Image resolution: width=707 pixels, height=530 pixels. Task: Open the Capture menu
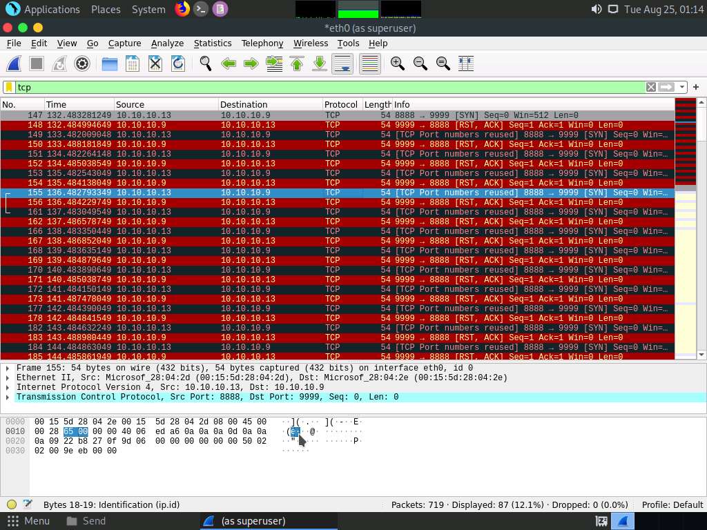(x=124, y=43)
